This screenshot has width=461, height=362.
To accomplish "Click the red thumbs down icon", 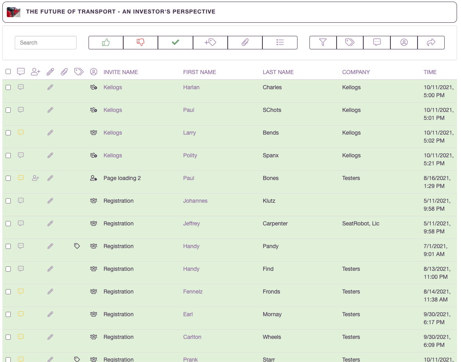I will tap(140, 42).
